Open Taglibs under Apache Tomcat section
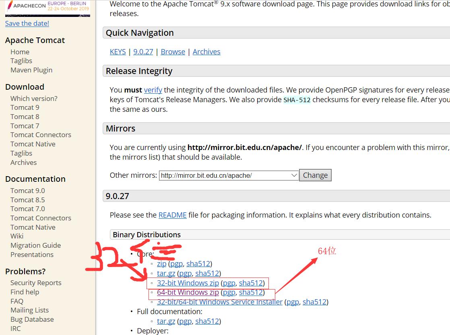The image size is (450, 335). [21, 61]
